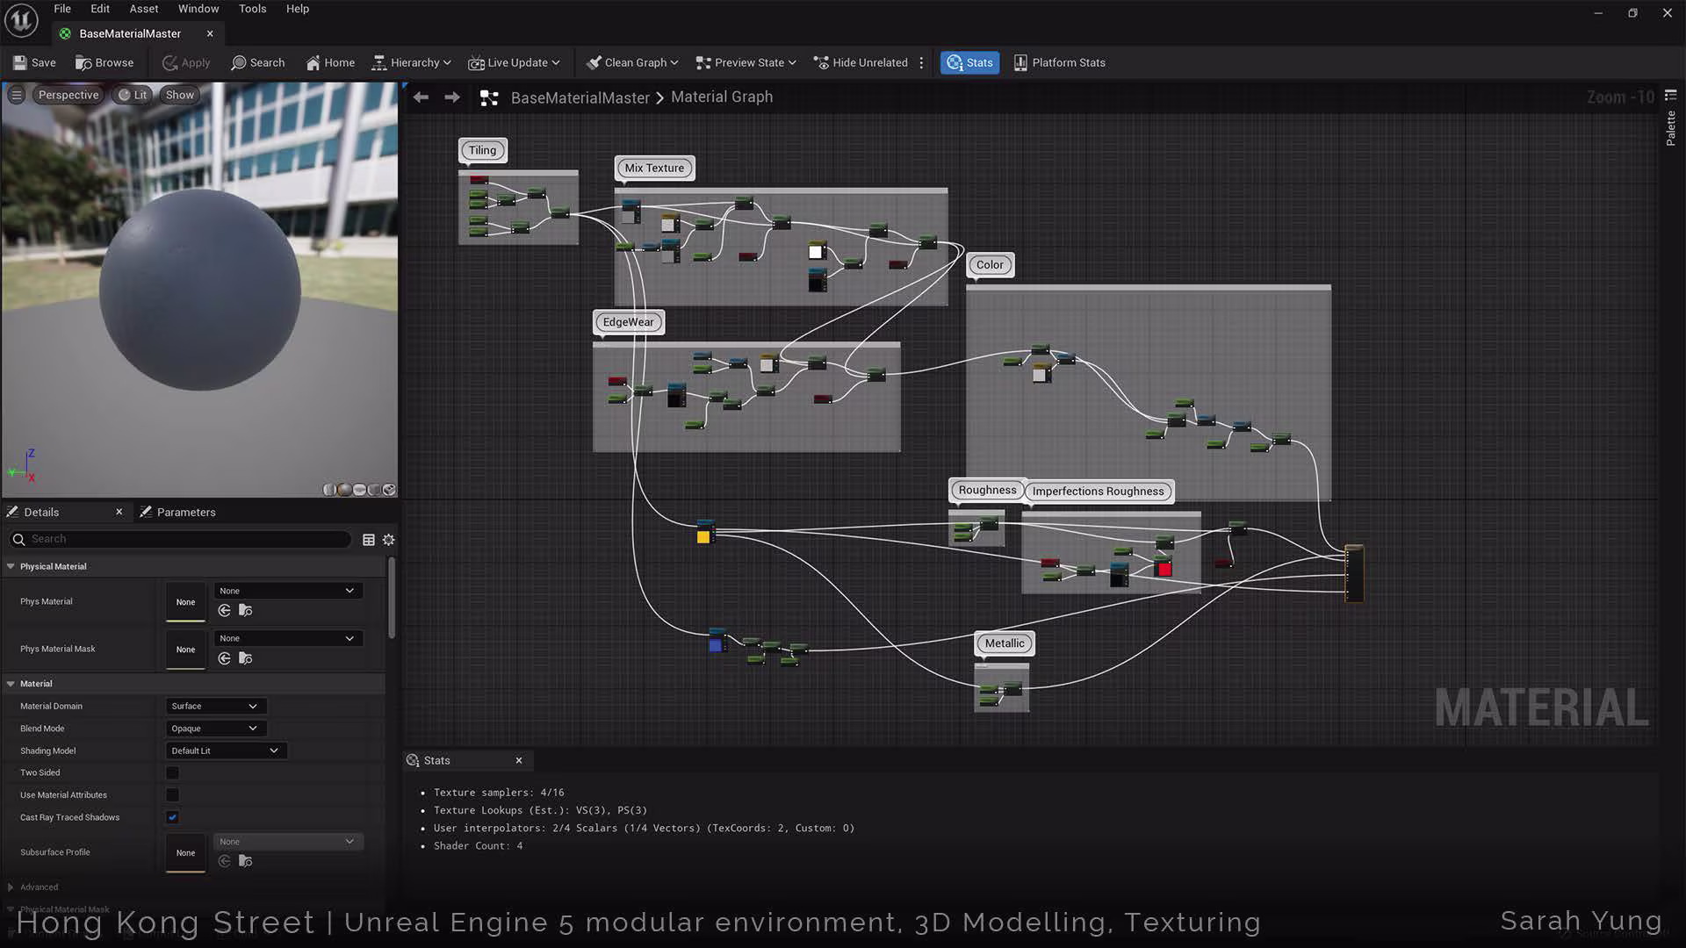This screenshot has height=948, width=1686.
Task: Open Platform Stats from toolbar
Action: (1059, 62)
